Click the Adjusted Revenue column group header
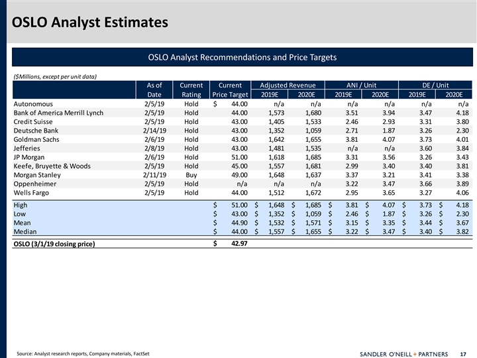Image resolution: width=477 pixels, height=358 pixels. click(x=288, y=85)
